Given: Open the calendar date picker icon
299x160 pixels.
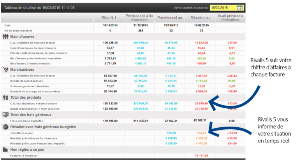Looking at the screenshot, I should click(x=240, y=8).
